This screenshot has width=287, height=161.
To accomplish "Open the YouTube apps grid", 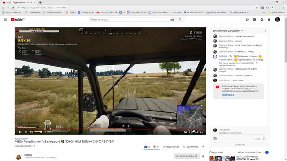I will click(x=254, y=20).
